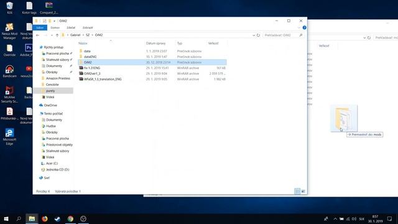398x224 pixels.
Task: Open recent locations dropdown arrow
Action: pyautogui.click(x=52, y=35)
